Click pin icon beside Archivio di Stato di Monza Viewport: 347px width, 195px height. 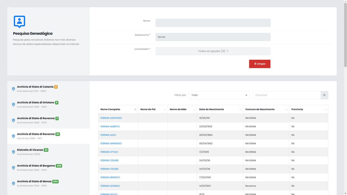13,183
